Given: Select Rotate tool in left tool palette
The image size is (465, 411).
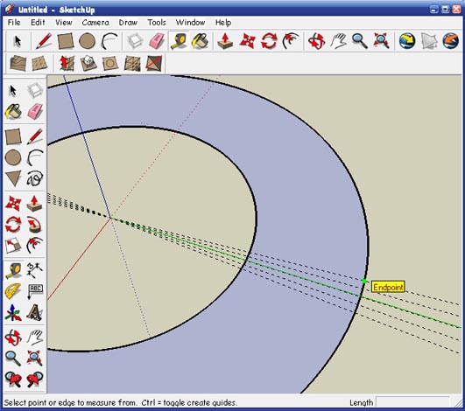Looking at the screenshot, I should pyautogui.click(x=13, y=225).
